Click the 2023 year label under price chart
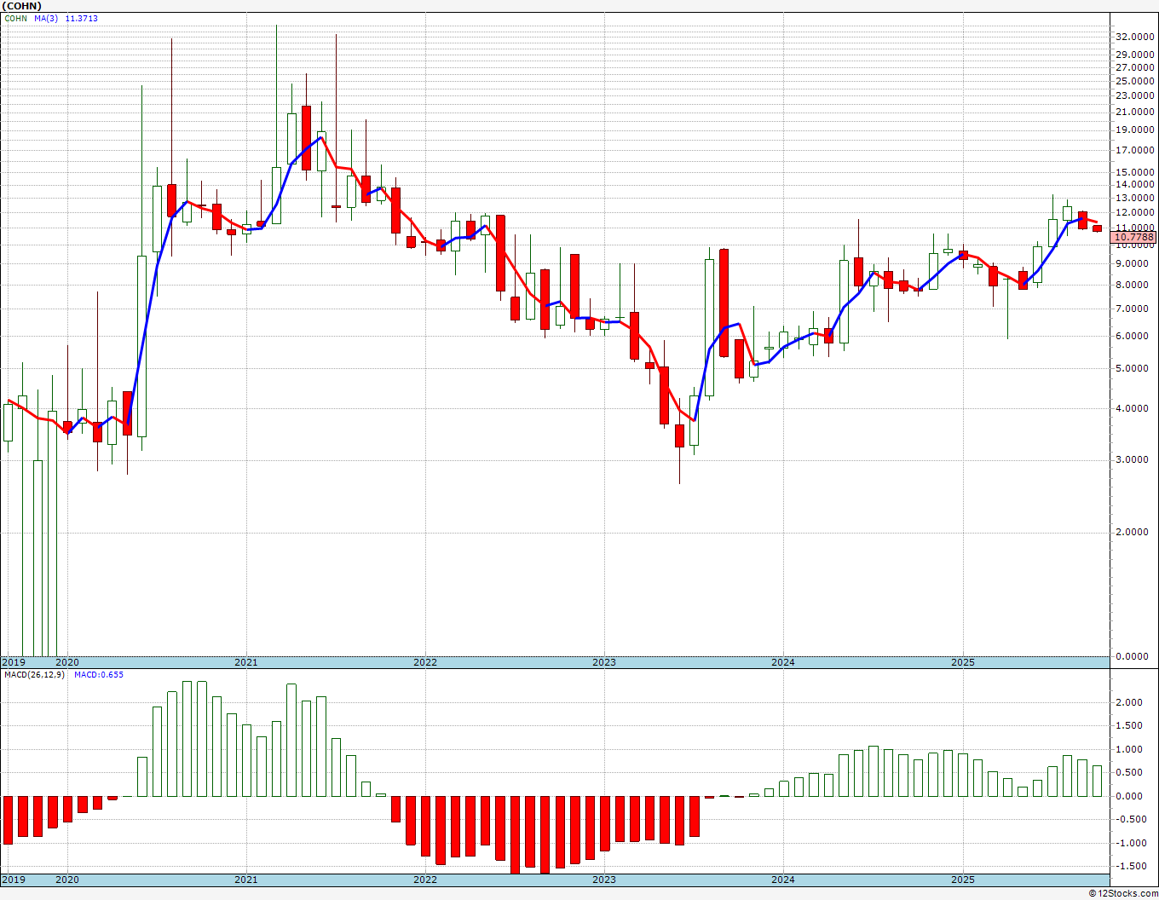The width and height of the screenshot is (1159, 900). pos(603,662)
